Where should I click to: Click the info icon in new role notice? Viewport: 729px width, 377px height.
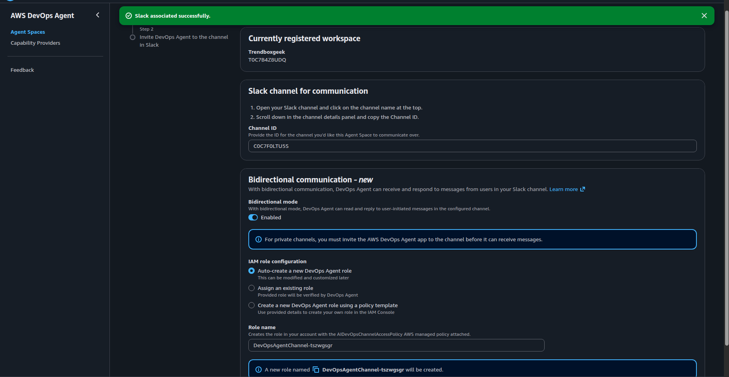point(259,370)
